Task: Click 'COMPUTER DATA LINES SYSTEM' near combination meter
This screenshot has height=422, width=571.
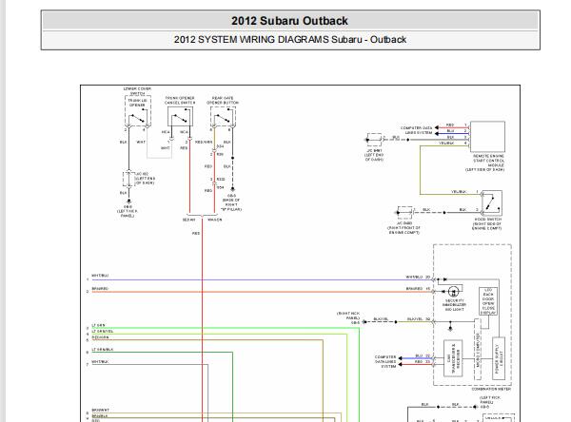Action: pyautogui.click(x=385, y=361)
